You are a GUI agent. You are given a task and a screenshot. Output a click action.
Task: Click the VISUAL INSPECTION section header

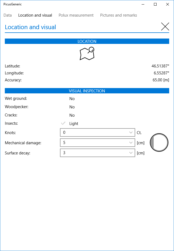click(87, 91)
